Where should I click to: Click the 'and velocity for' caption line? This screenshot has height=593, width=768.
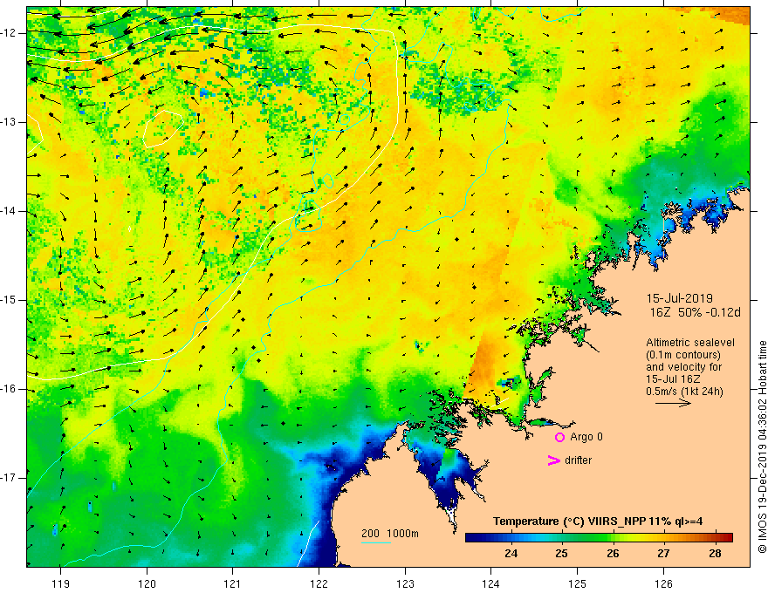[683, 367]
